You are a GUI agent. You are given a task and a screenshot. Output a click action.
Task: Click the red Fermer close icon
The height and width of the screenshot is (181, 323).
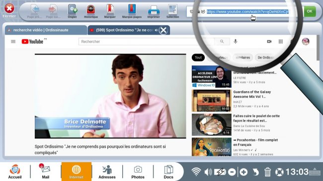tap(9, 8)
